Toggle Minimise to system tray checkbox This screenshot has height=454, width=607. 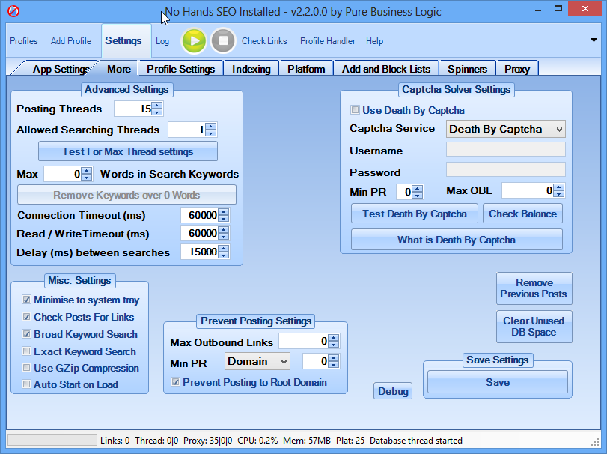pos(27,300)
